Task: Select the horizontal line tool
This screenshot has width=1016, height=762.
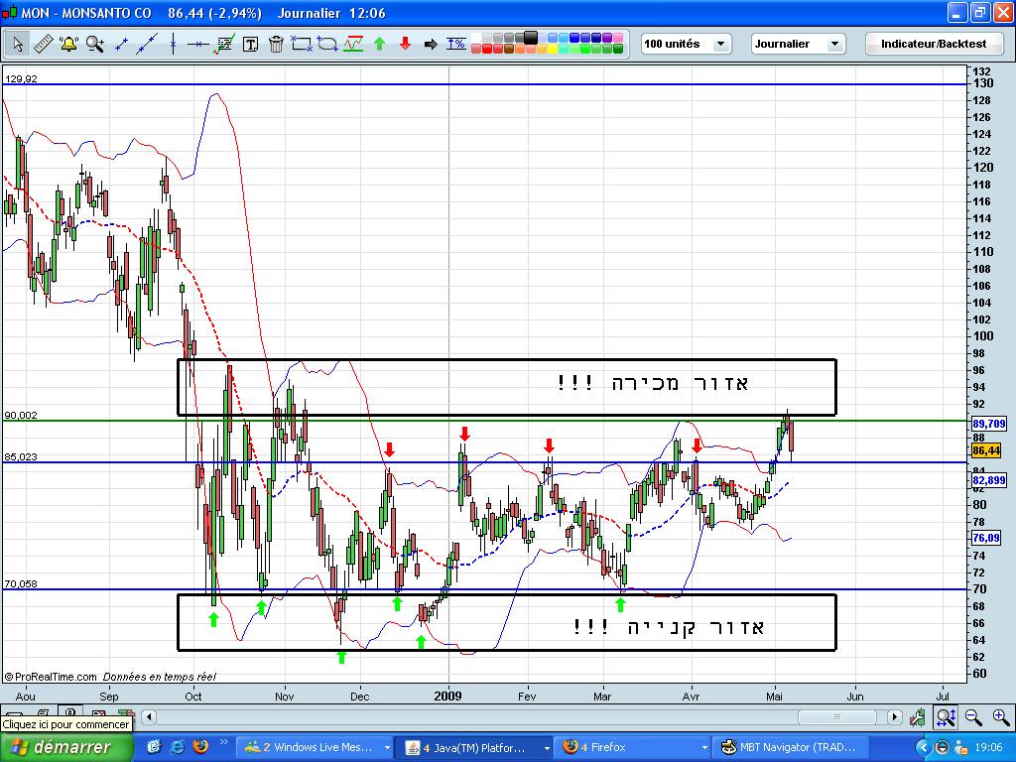Action: point(198,44)
